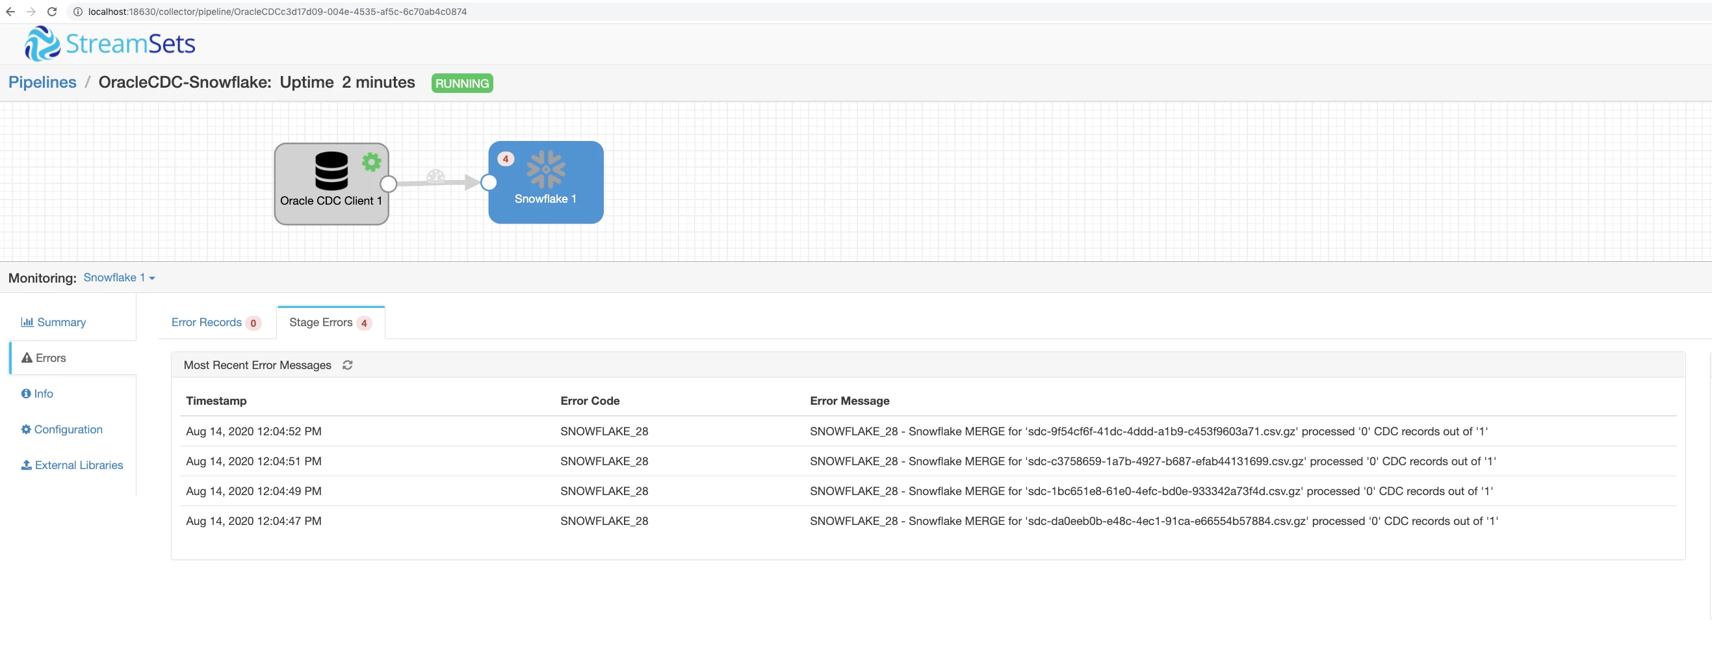Image resolution: width=1712 pixels, height=664 pixels.
Task: Click the OracleCDC-Snowflake pipeline title
Action: pyautogui.click(x=185, y=83)
